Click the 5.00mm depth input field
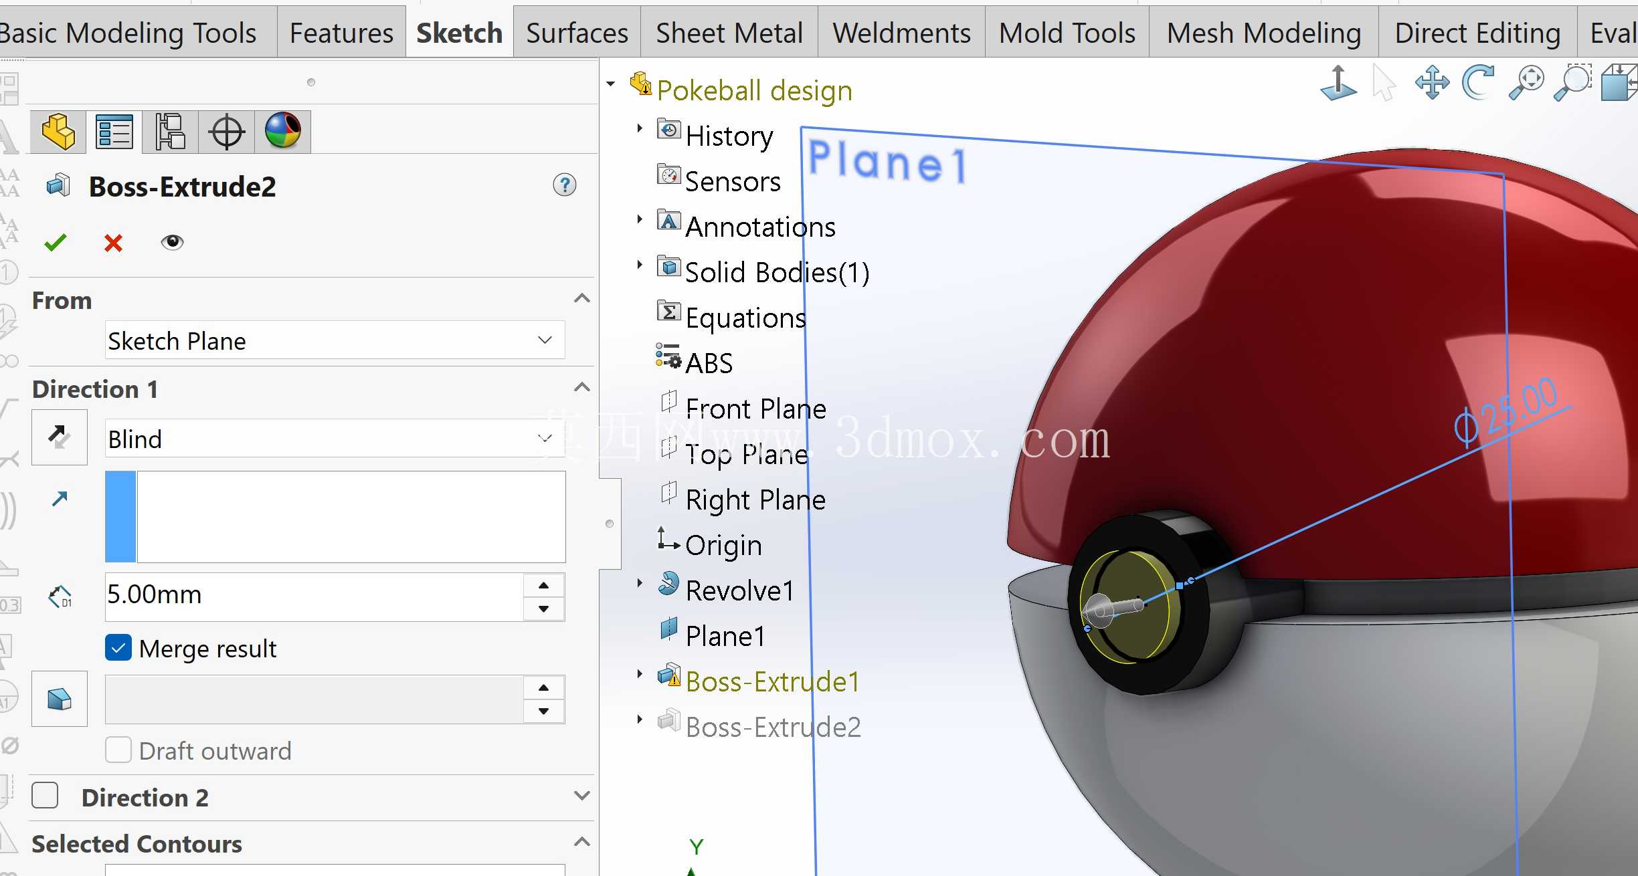The image size is (1638, 876). point(314,596)
